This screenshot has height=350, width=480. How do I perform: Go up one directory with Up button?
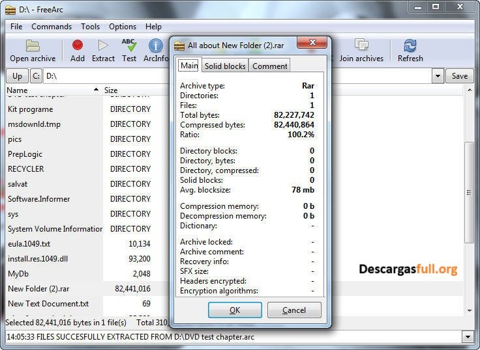coord(18,76)
